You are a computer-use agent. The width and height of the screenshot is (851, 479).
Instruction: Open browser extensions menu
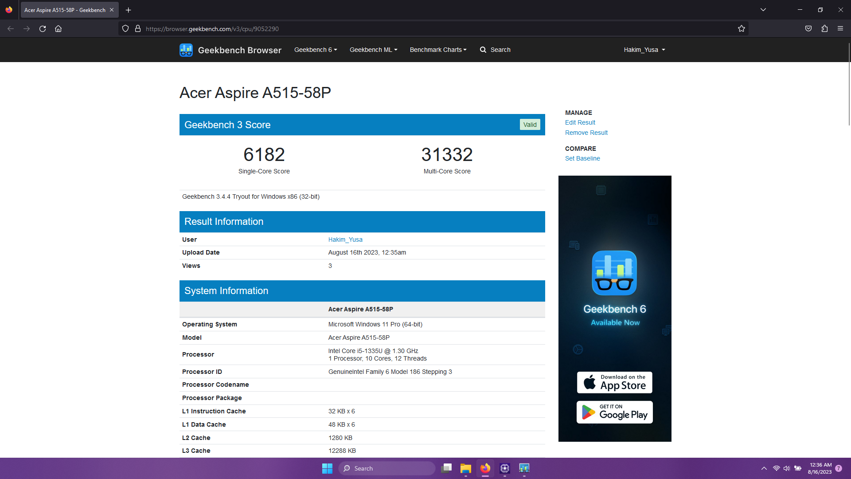point(824,29)
